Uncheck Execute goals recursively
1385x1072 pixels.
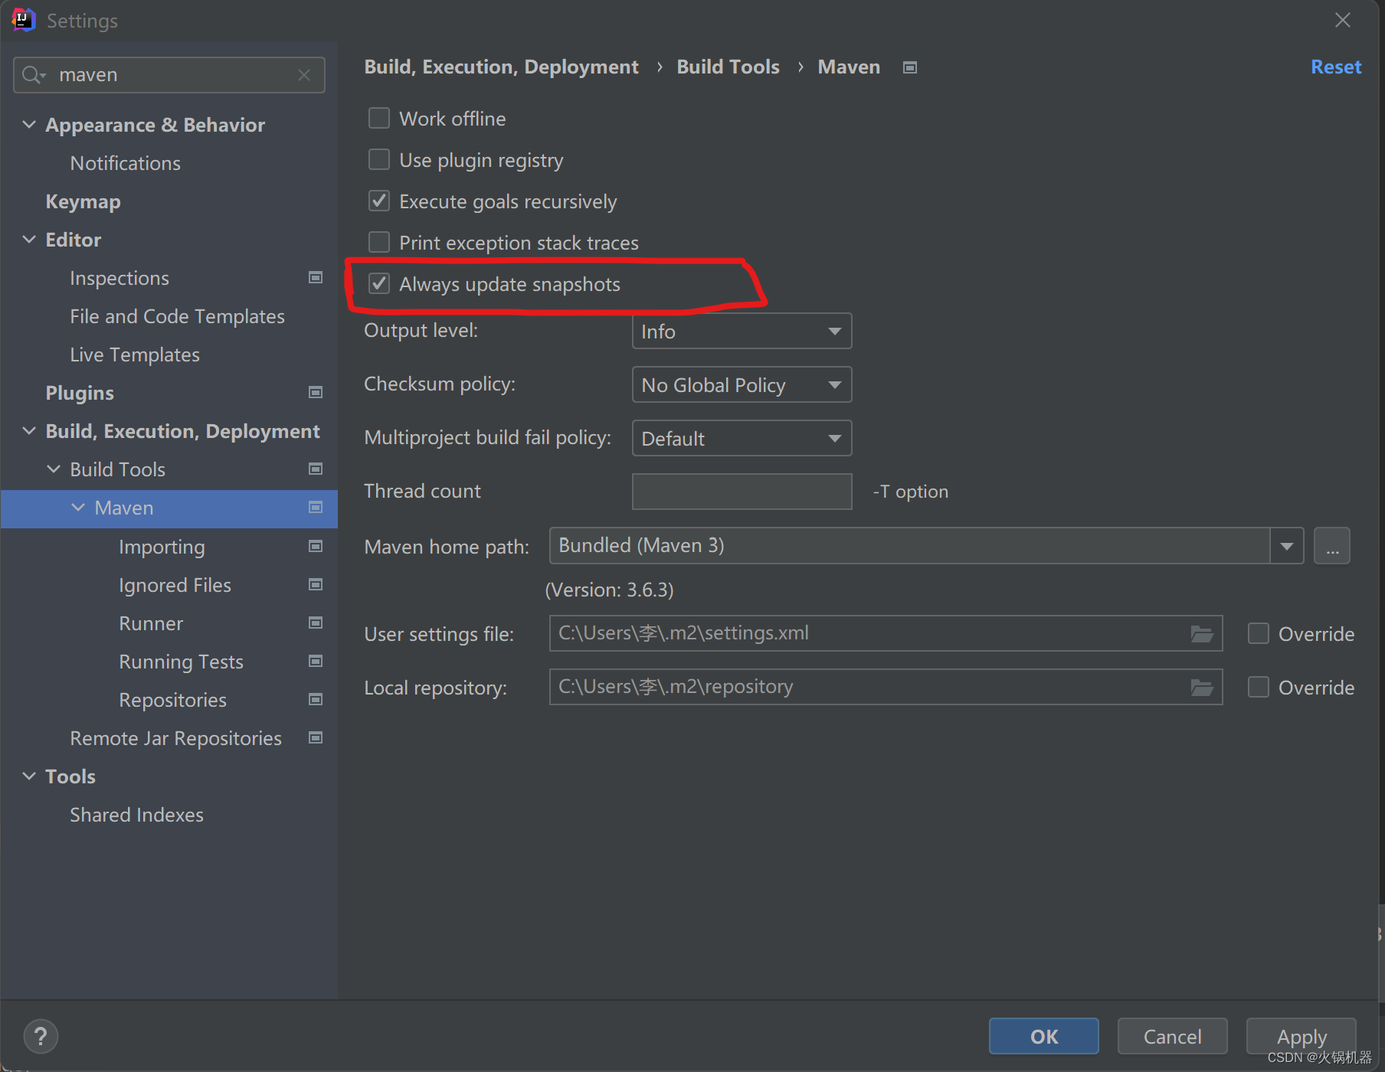click(x=379, y=201)
